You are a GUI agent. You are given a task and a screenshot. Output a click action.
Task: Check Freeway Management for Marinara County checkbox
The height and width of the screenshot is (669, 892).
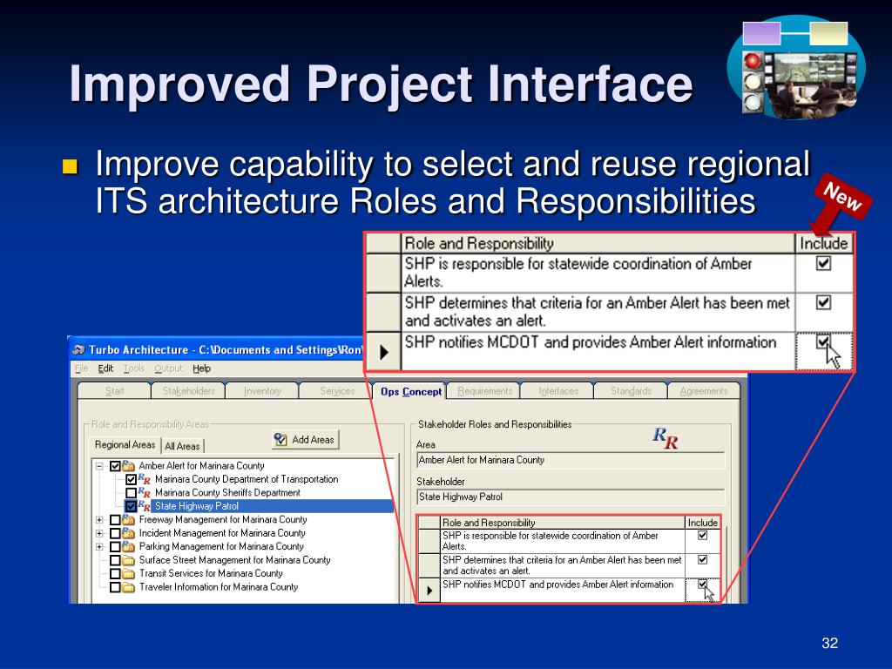pyautogui.click(x=115, y=520)
